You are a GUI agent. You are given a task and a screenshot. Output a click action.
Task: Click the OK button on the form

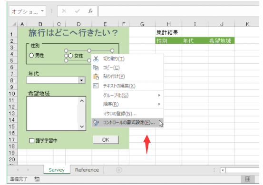(106, 140)
